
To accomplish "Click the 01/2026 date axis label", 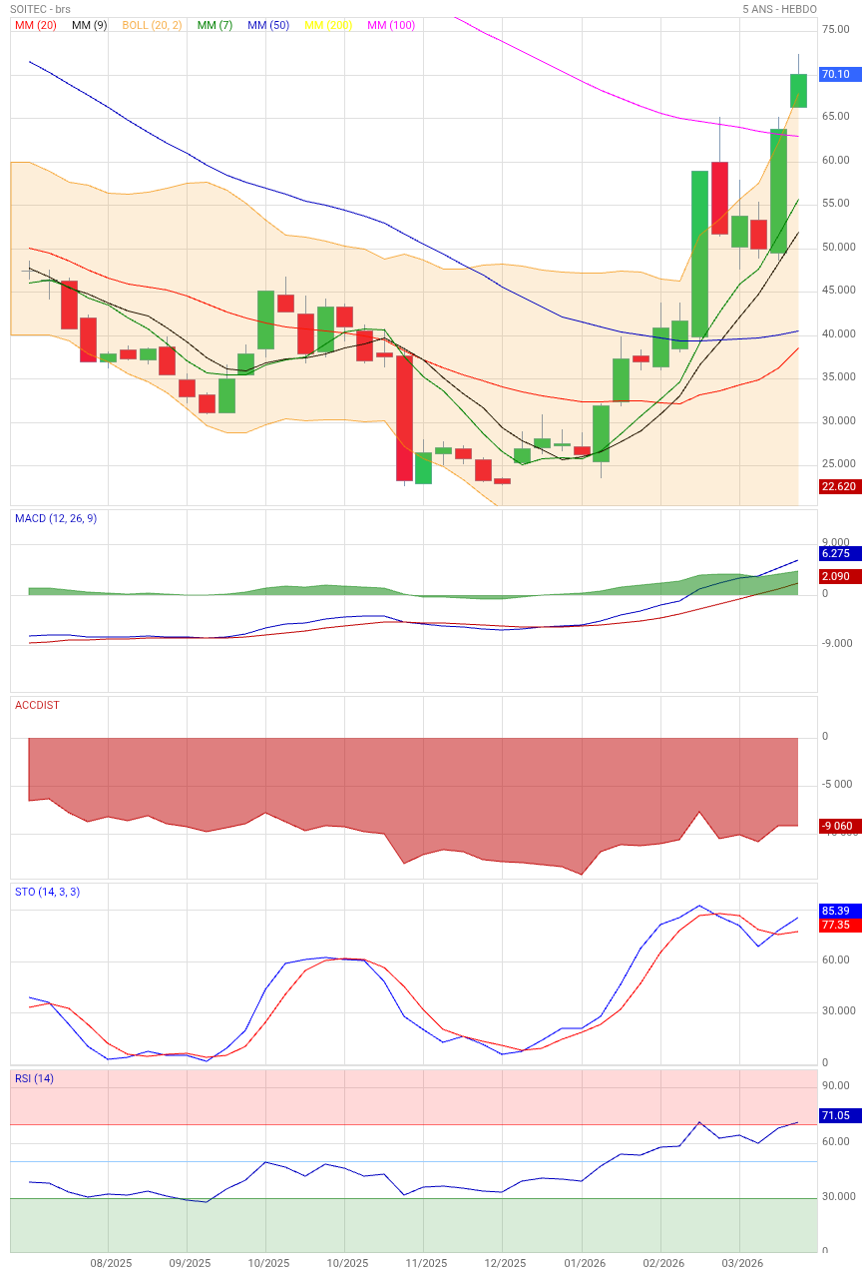I will tap(584, 1263).
